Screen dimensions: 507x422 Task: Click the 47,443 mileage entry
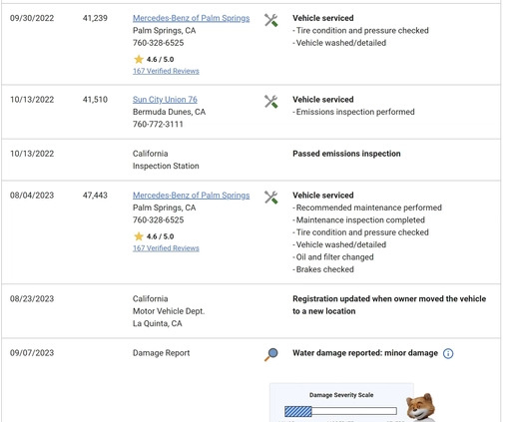[95, 196]
